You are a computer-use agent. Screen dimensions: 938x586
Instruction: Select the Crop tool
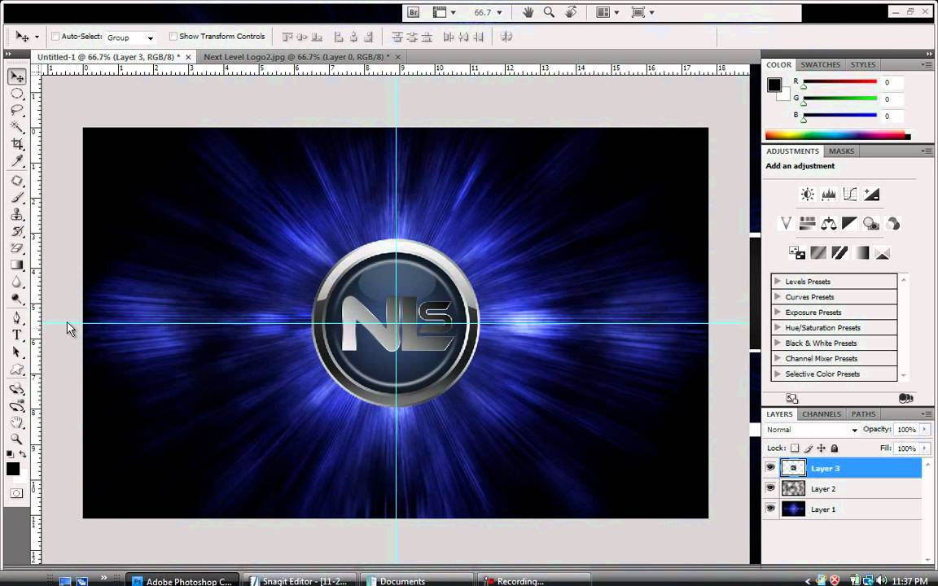coord(17,143)
